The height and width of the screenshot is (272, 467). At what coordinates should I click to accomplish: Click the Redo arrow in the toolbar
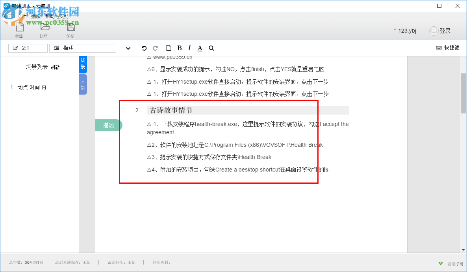pos(155,48)
